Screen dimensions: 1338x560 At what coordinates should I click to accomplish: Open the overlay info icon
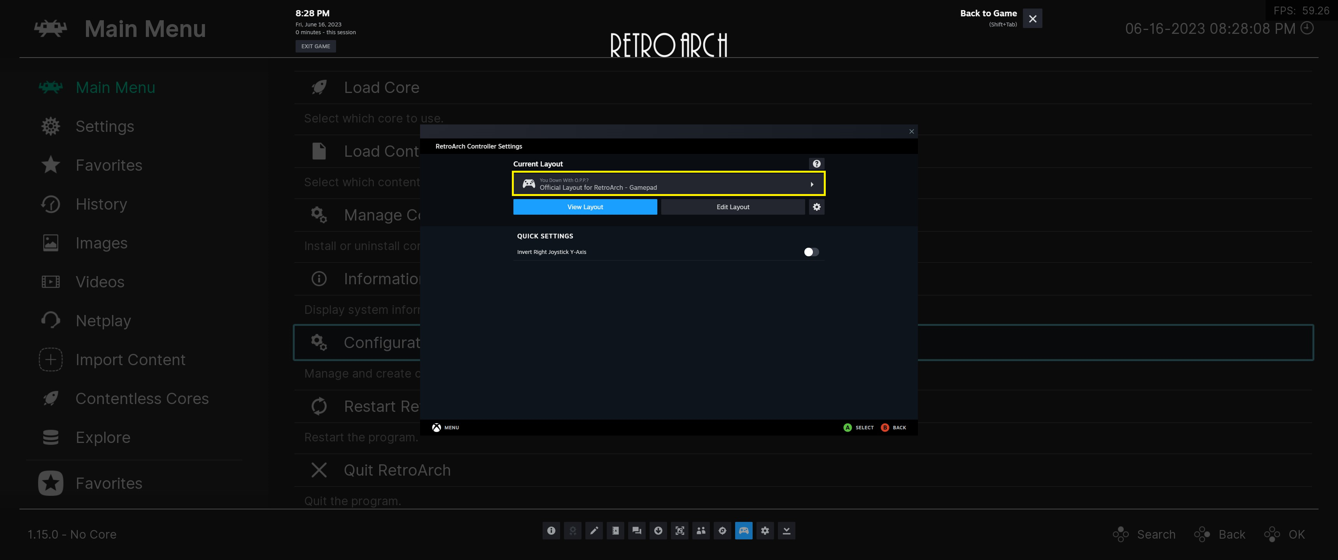coord(551,530)
